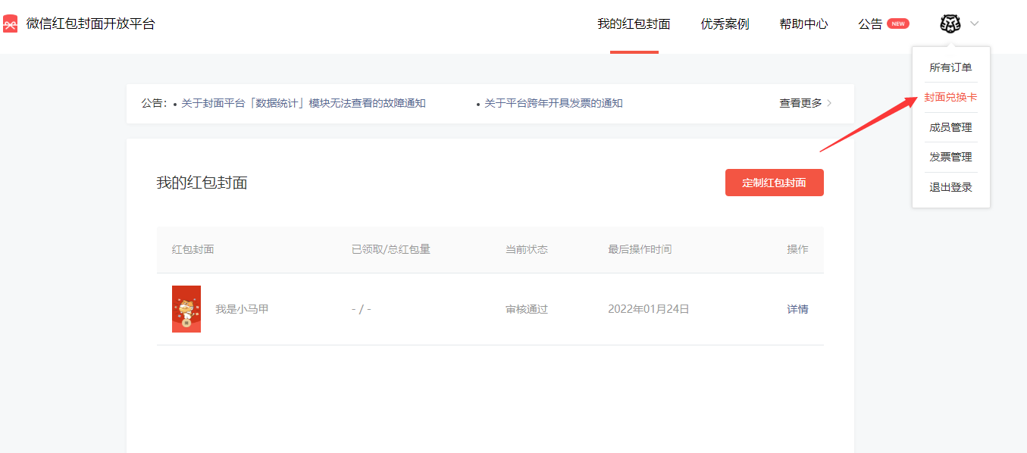Open the 公告 announcements tab
This screenshot has width=1027, height=453.
870,24
